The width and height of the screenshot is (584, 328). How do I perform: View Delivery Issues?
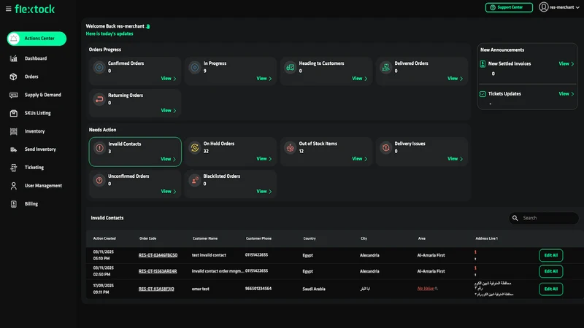tap(455, 159)
